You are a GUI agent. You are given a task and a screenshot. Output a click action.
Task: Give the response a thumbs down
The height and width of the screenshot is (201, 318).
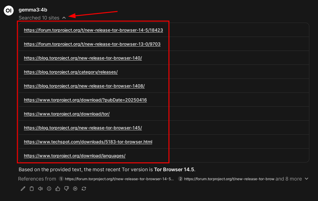[66, 189]
